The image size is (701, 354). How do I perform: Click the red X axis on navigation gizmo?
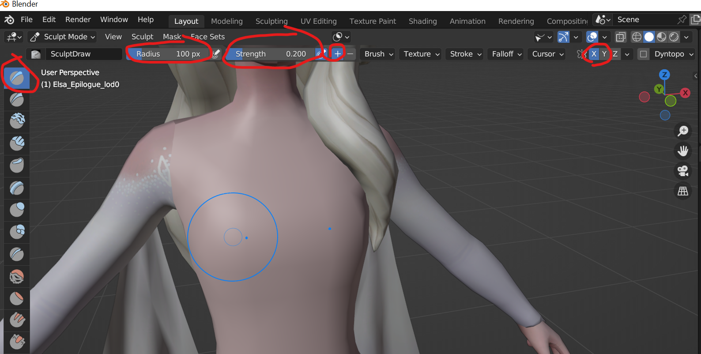point(685,93)
